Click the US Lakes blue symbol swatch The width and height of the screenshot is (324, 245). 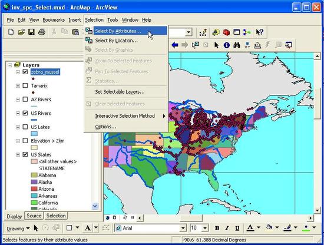[x=34, y=134]
